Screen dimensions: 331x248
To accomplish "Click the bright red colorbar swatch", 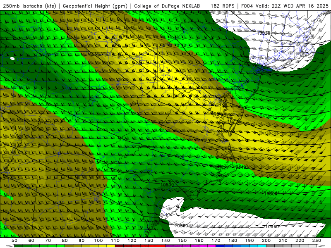I will (x=161, y=246).
